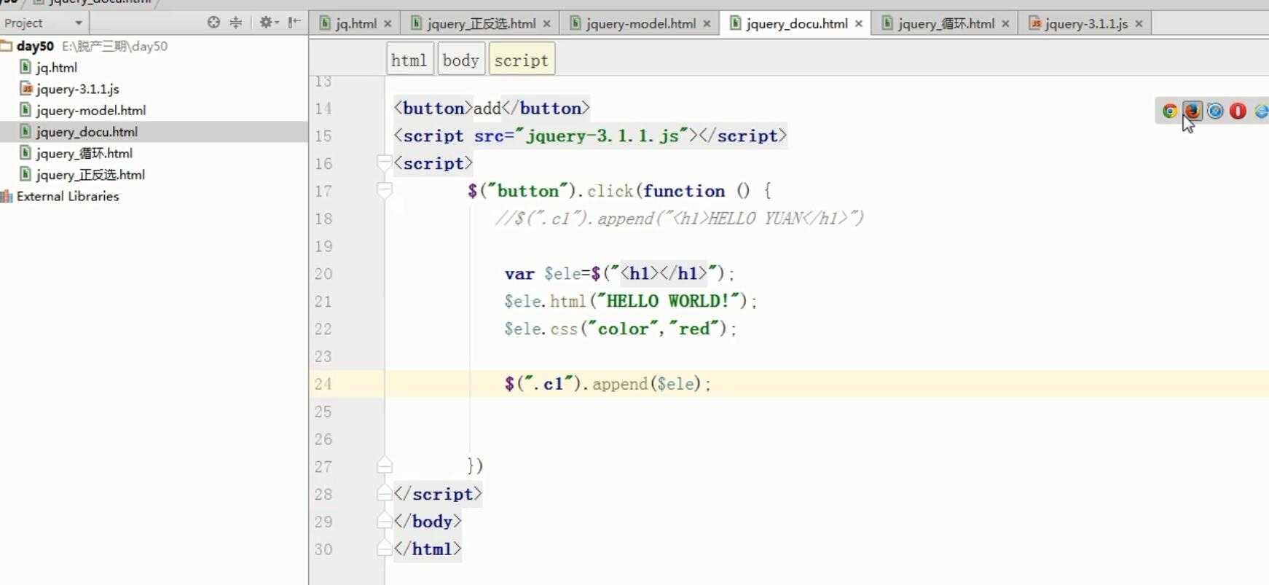
Task: Switch to jquery_正反选.html tab
Action: coord(481,23)
